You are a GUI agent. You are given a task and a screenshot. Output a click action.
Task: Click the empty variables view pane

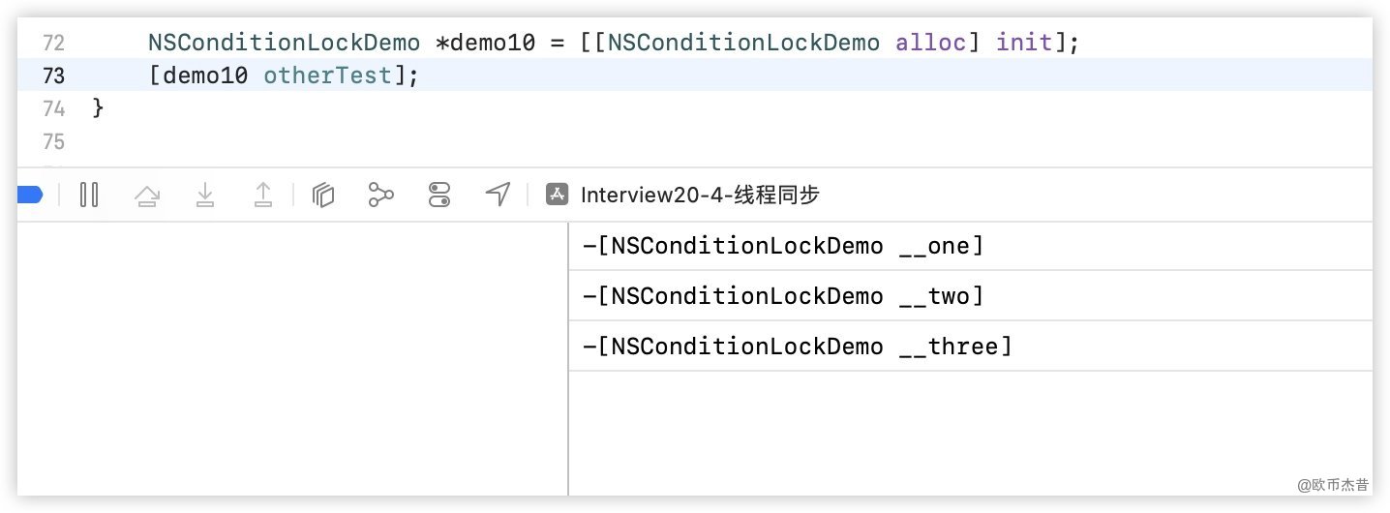tap(292, 358)
